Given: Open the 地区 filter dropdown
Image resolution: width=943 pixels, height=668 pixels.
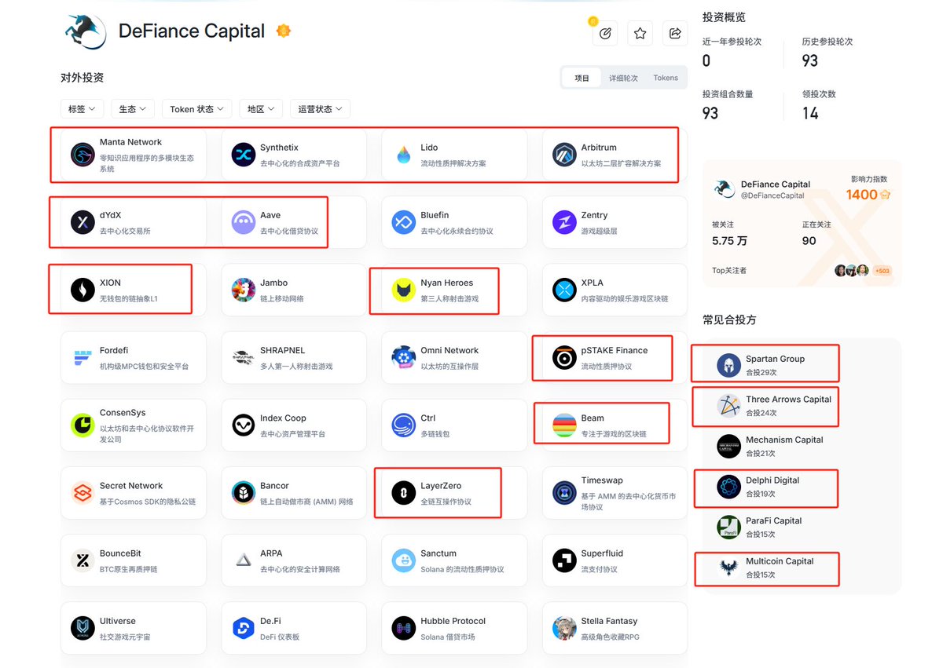Looking at the screenshot, I should click(261, 109).
